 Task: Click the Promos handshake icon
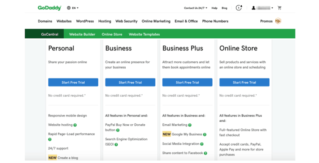[278, 21]
